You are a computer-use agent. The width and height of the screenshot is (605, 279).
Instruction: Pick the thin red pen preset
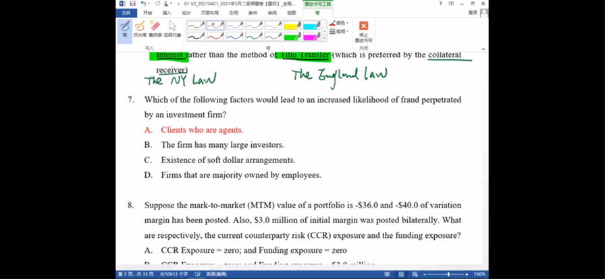coord(215,26)
